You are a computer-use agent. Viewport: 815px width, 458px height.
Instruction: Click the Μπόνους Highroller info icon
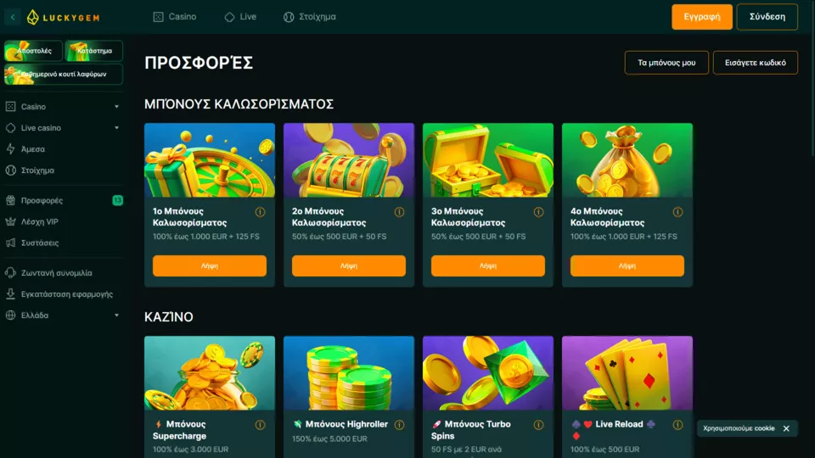coord(399,425)
